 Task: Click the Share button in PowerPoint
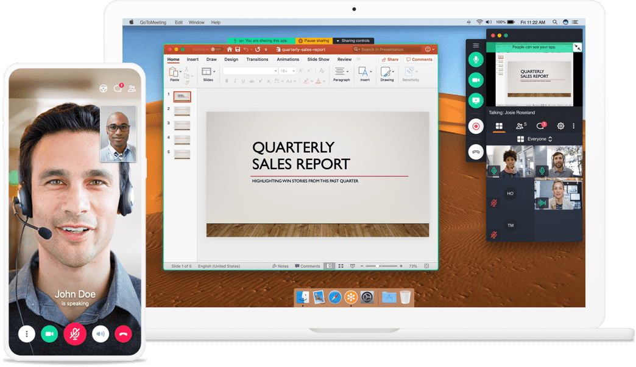tap(390, 60)
